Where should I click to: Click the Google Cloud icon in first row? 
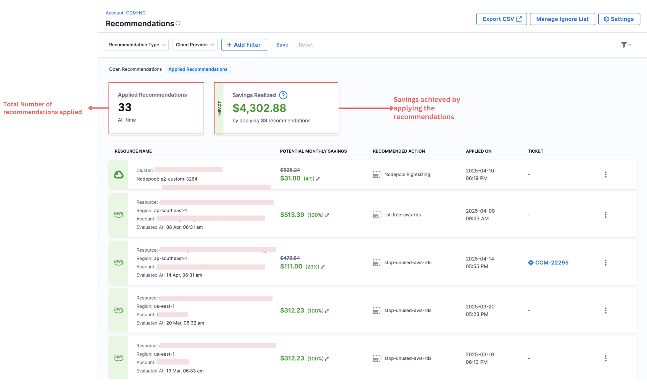point(119,174)
